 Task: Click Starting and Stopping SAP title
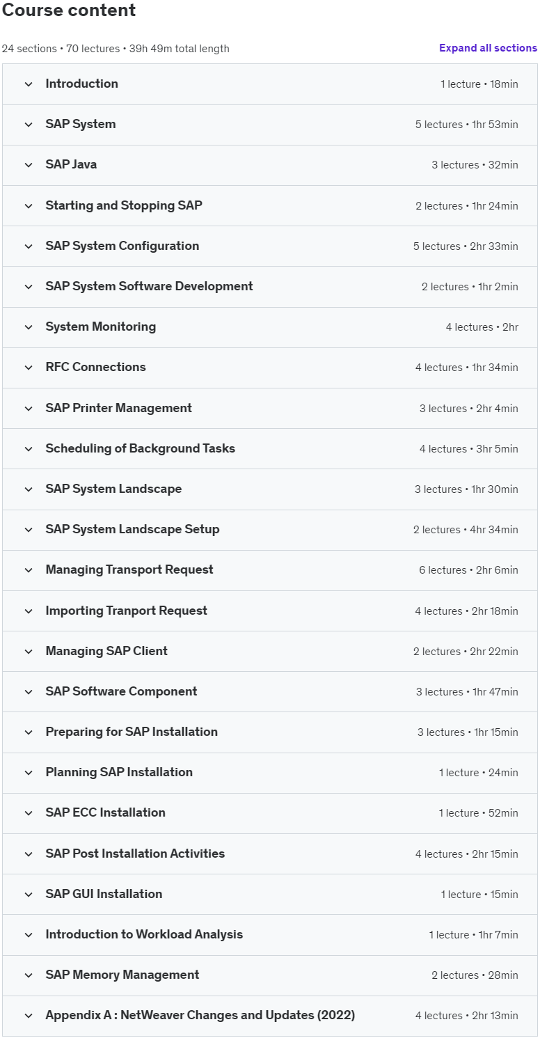click(x=124, y=205)
